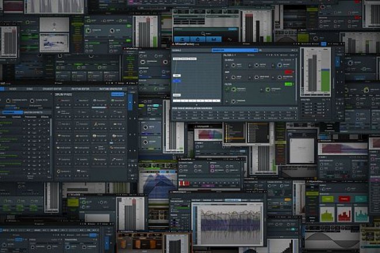Switch to the RHYTHM EDITOR tab
This screenshot has width=380, height=253.
pos(80,89)
